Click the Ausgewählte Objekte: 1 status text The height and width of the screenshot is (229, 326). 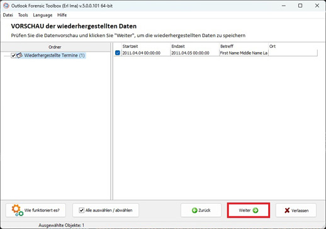point(61,225)
